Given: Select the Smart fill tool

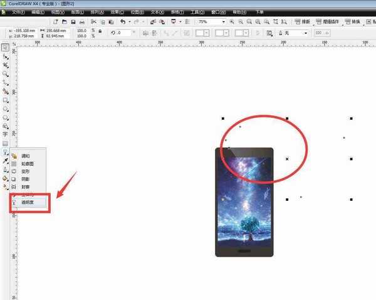Looking at the screenshot, I should [5, 92].
